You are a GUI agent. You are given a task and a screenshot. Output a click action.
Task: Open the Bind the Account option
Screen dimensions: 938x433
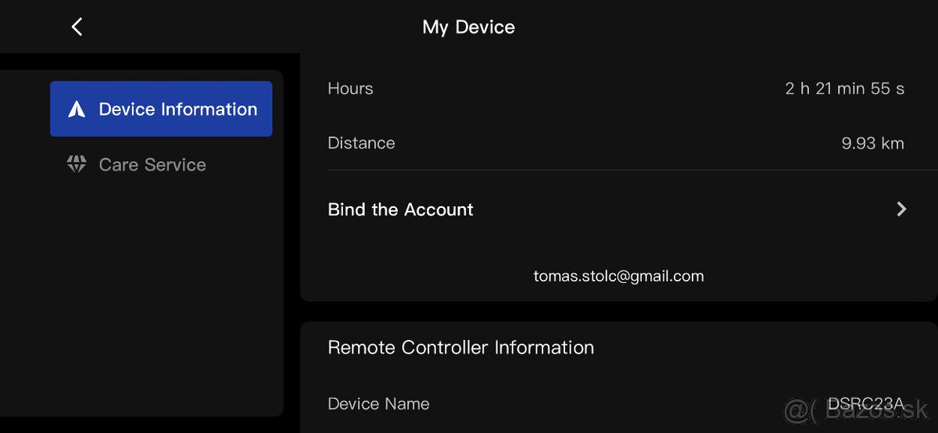pyautogui.click(x=400, y=209)
